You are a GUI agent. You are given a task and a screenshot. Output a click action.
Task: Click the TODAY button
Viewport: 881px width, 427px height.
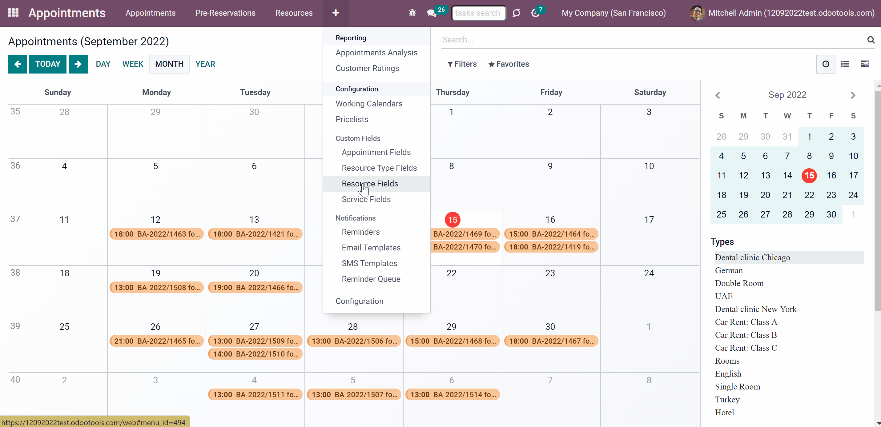pyautogui.click(x=47, y=64)
